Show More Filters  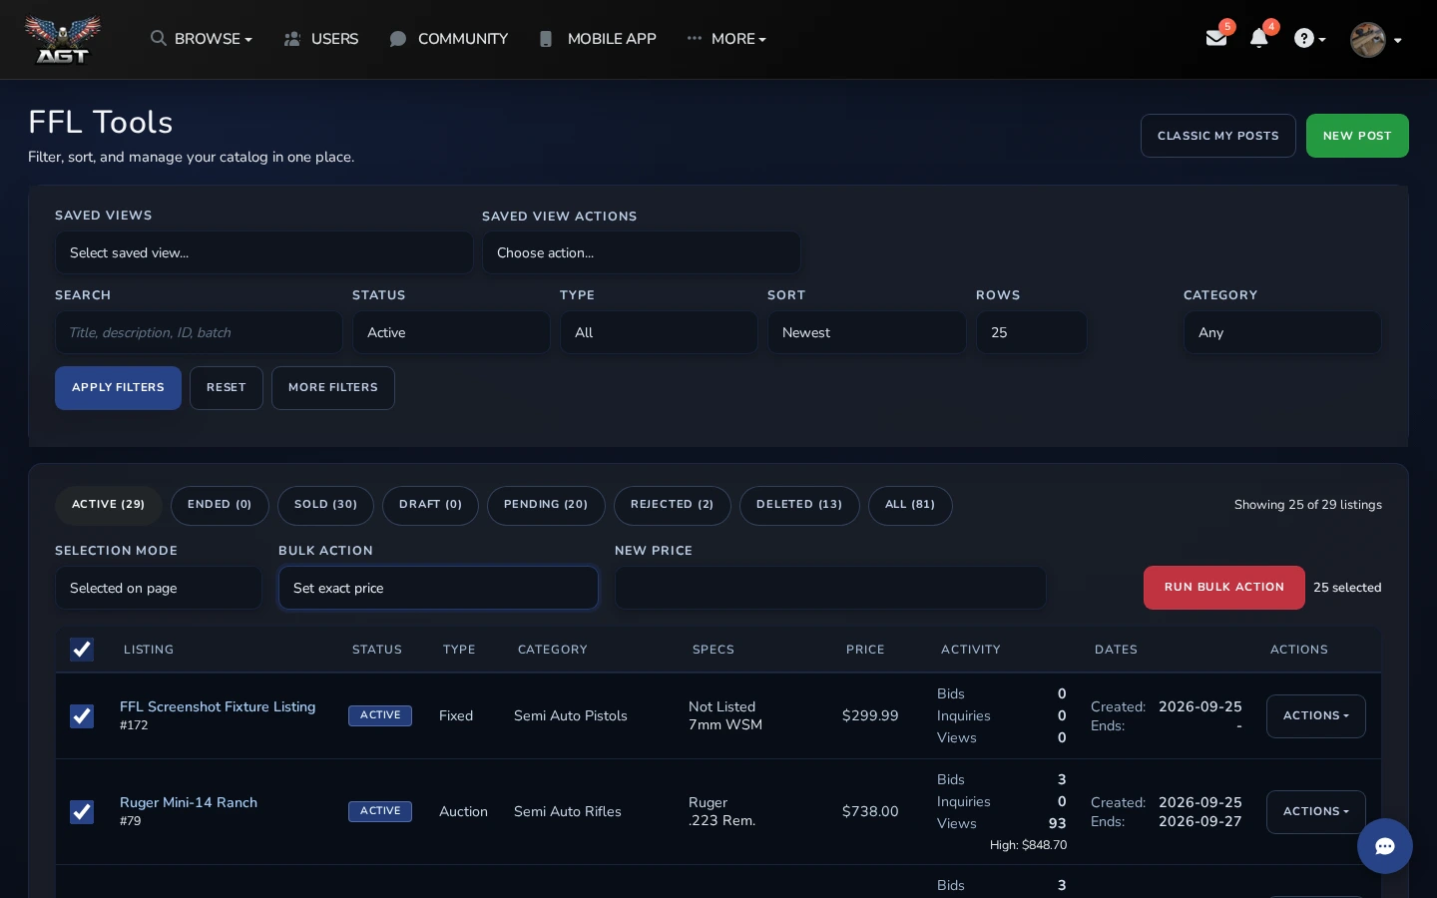(333, 388)
